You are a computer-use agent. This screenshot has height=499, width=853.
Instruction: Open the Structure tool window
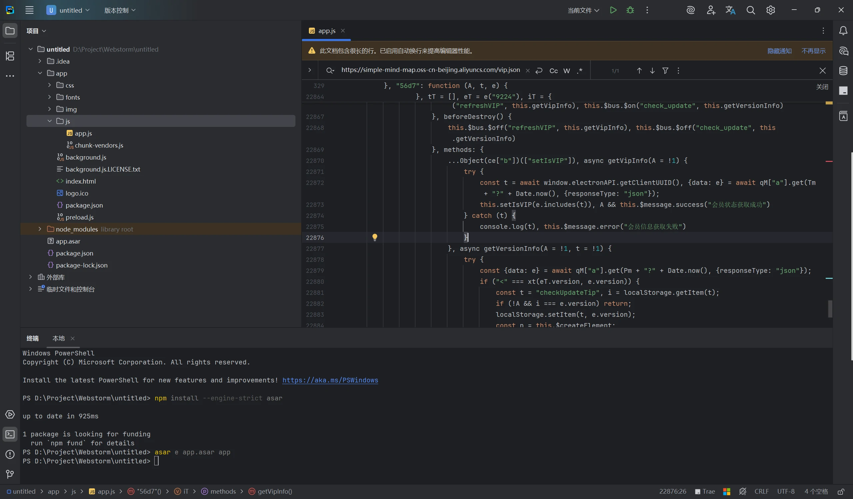click(10, 56)
